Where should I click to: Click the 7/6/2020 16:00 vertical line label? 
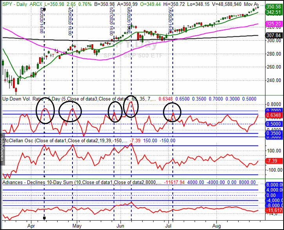(170, 20)
